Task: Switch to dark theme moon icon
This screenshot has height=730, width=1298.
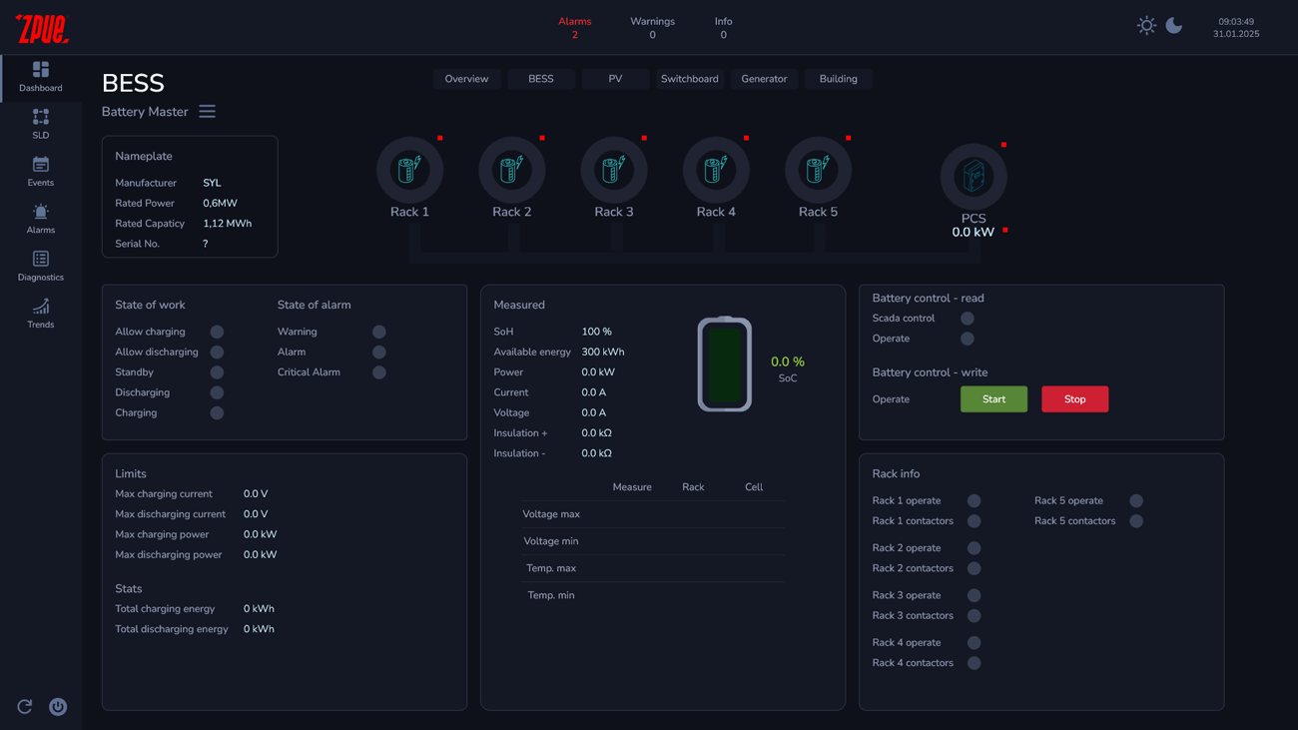Action: (x=1174, y=26)
